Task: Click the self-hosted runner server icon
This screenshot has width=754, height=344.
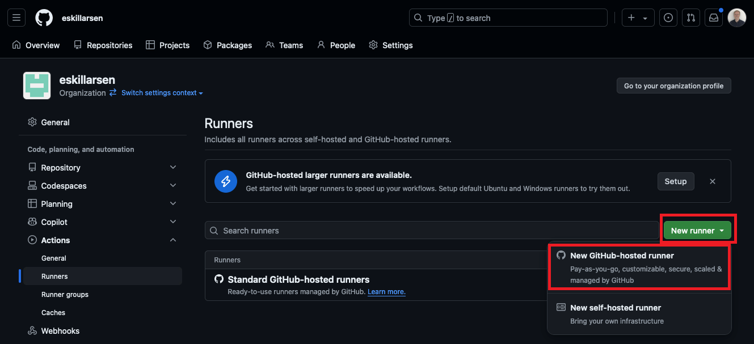Action: point(561,308)
